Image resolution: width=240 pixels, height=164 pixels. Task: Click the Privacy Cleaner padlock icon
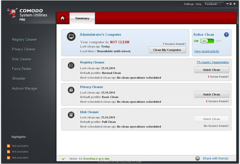click(x=71, y=90)
